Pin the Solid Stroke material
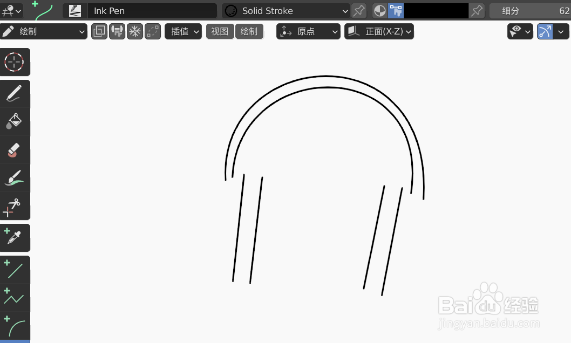 click(358, 11)
